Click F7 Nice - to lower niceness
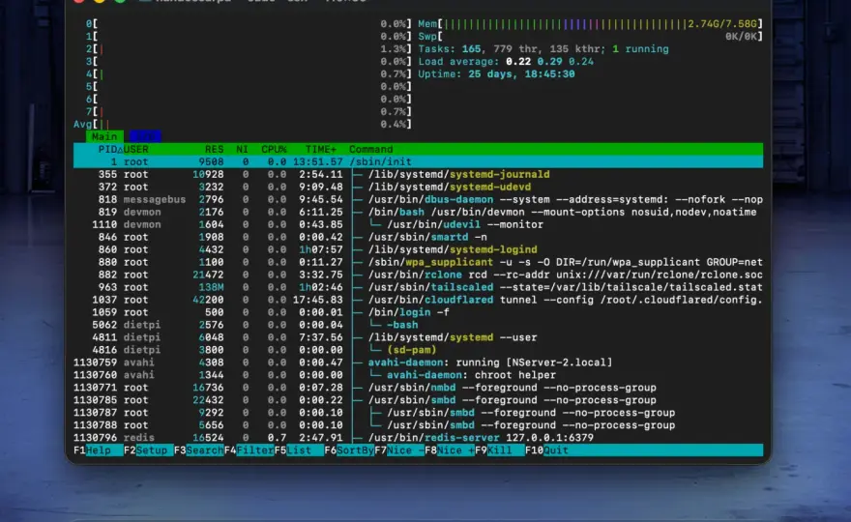The image size is (851, 522). (398, 450)
